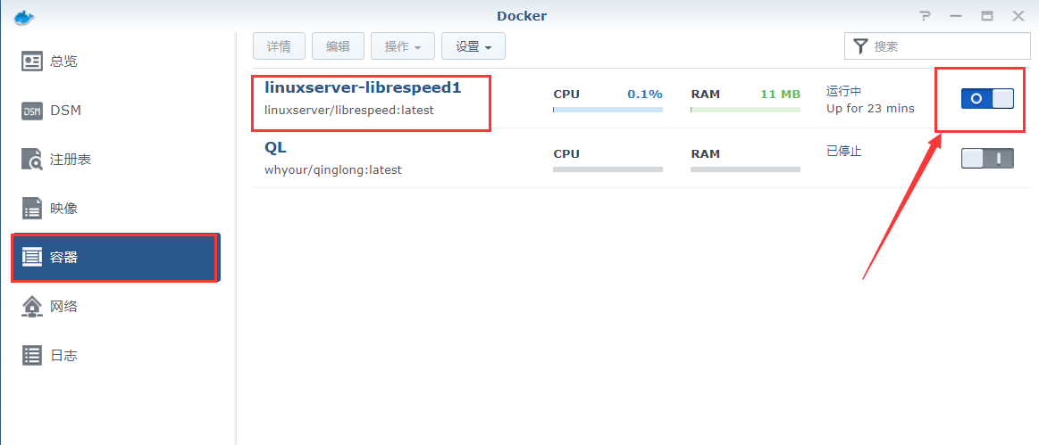Click the librespeed CPU usage bar
This screenshot has width=1039, height=445.
pyautogui.click(x=607, y=110)
